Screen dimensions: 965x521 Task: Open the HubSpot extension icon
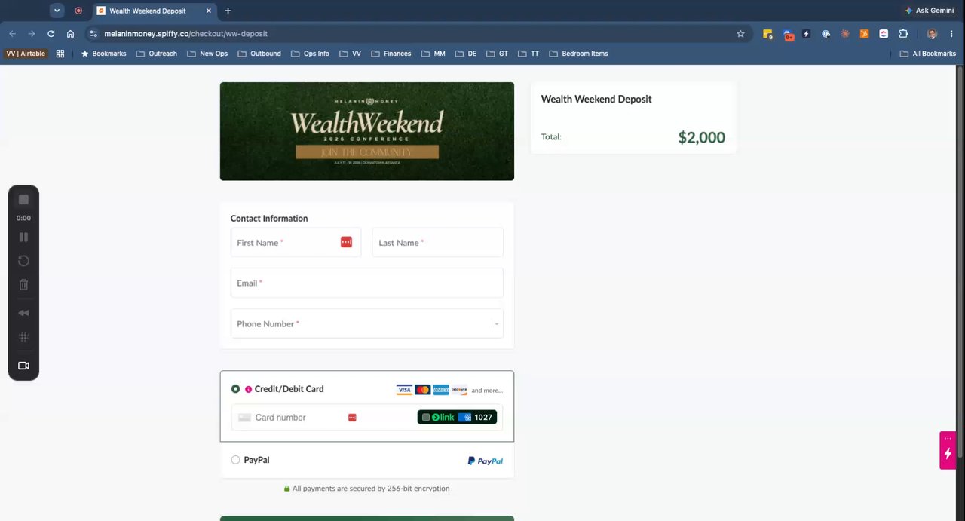click(x=864, y=34)
